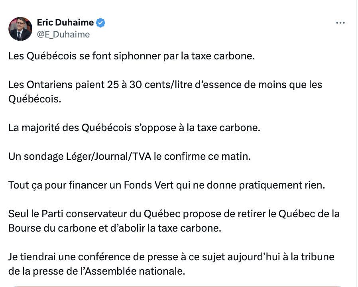Click the blue verified badge icon
The height and width of the screenshot is (287, 358).
click(x=100, y=23)
